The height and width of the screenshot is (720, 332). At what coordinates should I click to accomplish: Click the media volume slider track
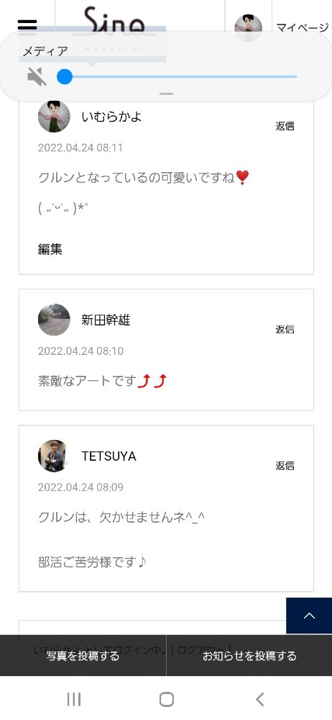click(177, 77)
